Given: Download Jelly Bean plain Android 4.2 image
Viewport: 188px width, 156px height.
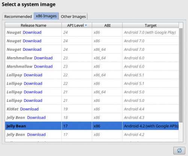Looking at the screenshot, I should [x=36, y=135].
